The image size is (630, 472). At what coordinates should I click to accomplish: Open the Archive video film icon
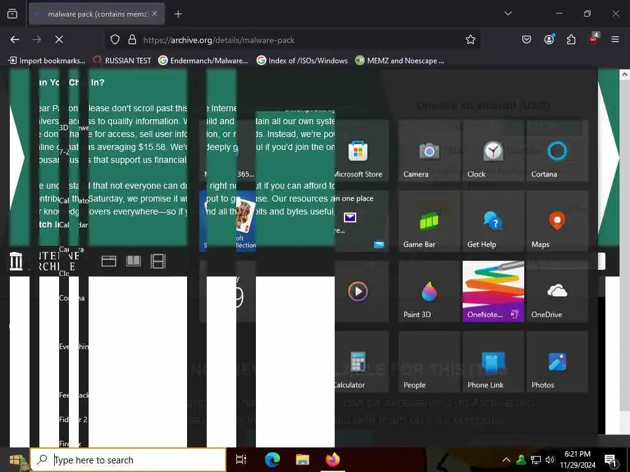[158, 261]
